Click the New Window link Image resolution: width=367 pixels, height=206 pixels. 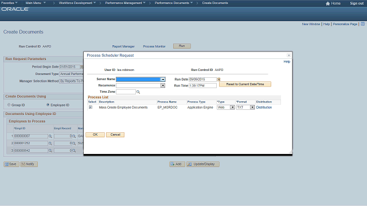(311, 24)
